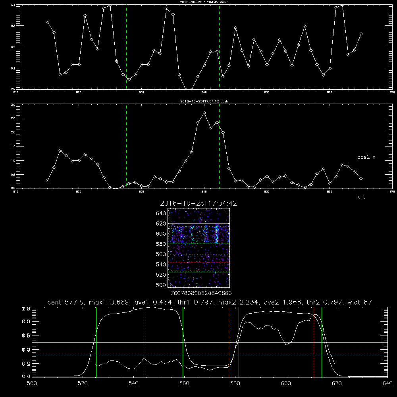Click the solid white horizontal line in profile plot

point(210,342)
